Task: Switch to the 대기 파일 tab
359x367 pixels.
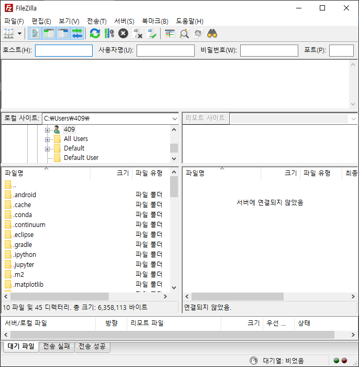Action: (21, 347)
